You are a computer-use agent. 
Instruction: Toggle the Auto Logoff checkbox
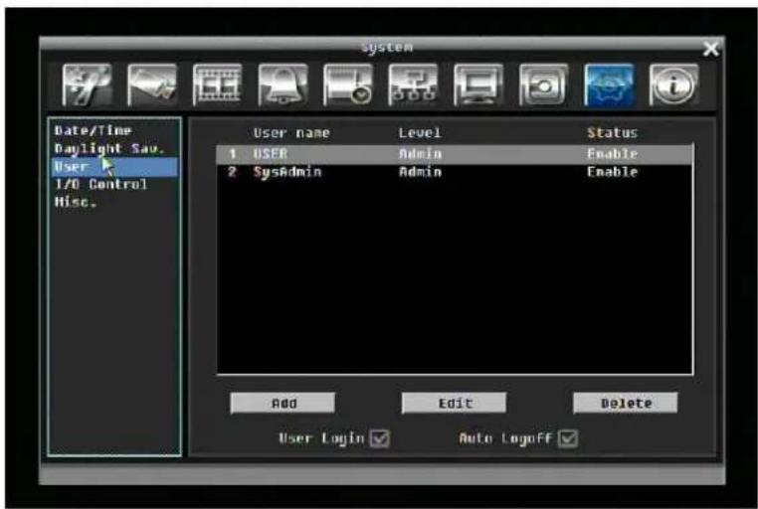click(x=568, y=438)
